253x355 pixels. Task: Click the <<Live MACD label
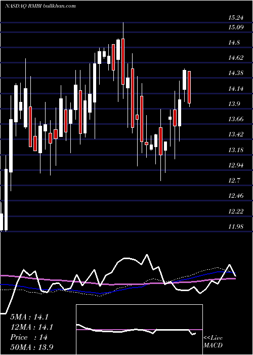[213, 342]
